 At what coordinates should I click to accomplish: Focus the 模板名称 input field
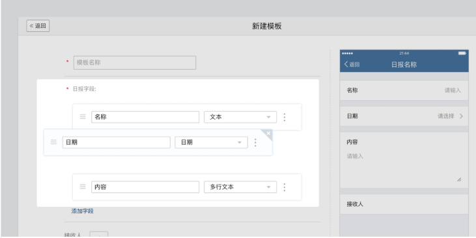(x=135, y=62)
